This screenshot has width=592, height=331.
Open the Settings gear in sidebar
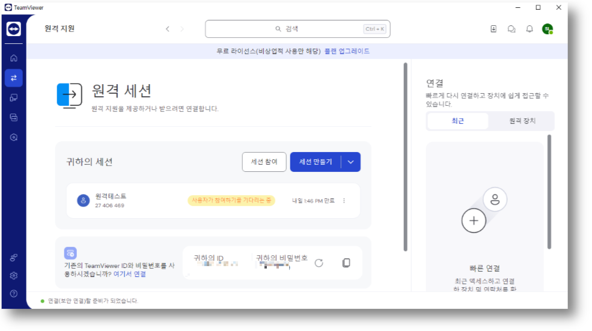click(14, 276)
